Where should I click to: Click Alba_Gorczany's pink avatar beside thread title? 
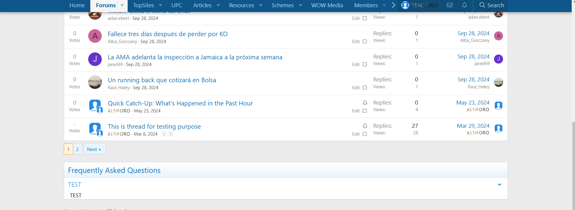click(x=95, y=36)
